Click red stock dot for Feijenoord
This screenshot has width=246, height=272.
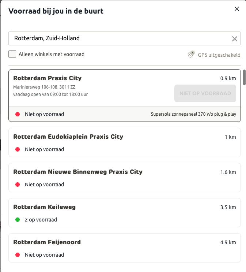click(17, 255)
